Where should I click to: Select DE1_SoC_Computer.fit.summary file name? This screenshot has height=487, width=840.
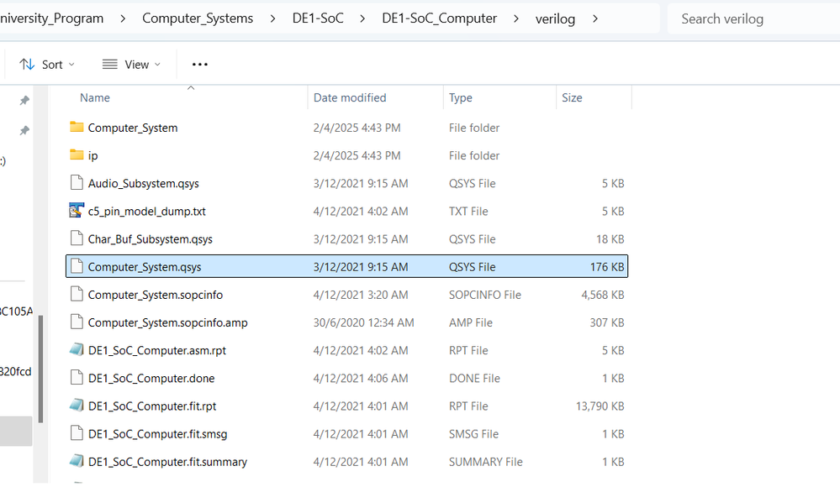(167, 462)
